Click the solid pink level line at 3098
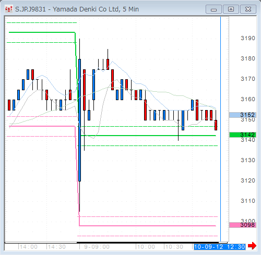The width and height of the screenshot is (261, 255). click(148, 226)
